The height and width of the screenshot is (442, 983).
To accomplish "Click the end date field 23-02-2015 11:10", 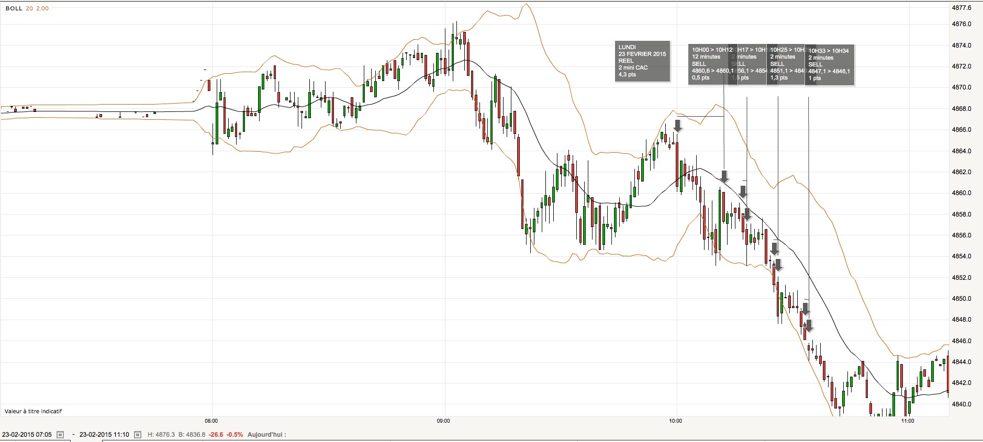I will 104,435.
